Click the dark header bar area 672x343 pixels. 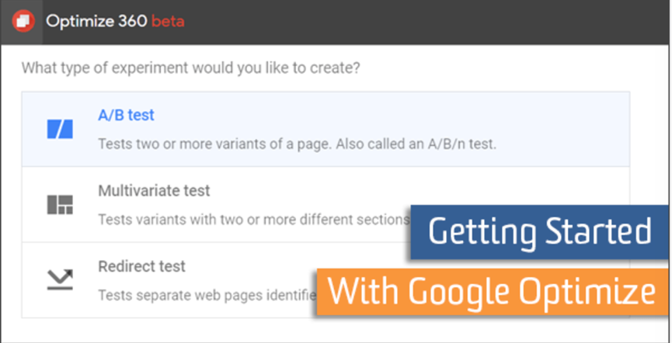pyautogui.click(x=427, y=21)
